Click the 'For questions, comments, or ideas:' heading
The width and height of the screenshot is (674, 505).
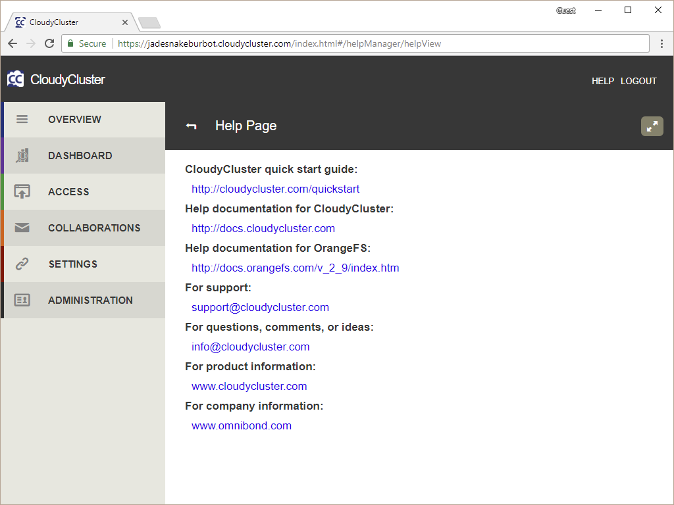[x=279, y=327]
